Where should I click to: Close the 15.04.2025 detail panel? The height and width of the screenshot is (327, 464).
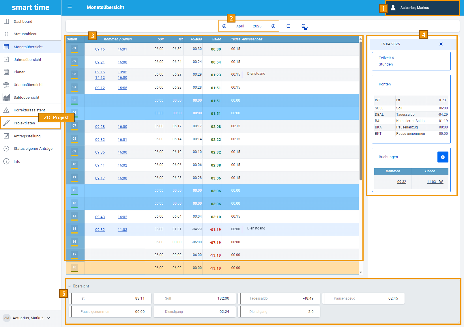tap(441, 44)
